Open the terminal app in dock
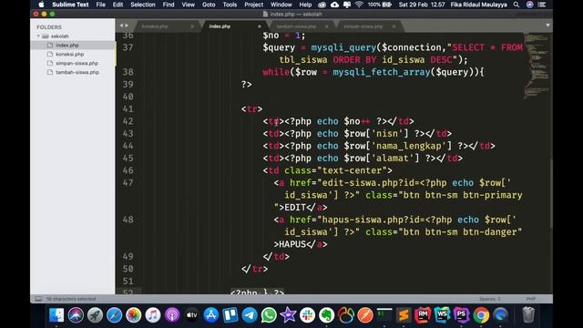 point(384,315)
